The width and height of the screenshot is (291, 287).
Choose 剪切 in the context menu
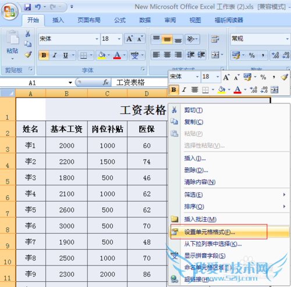[229, 110]
